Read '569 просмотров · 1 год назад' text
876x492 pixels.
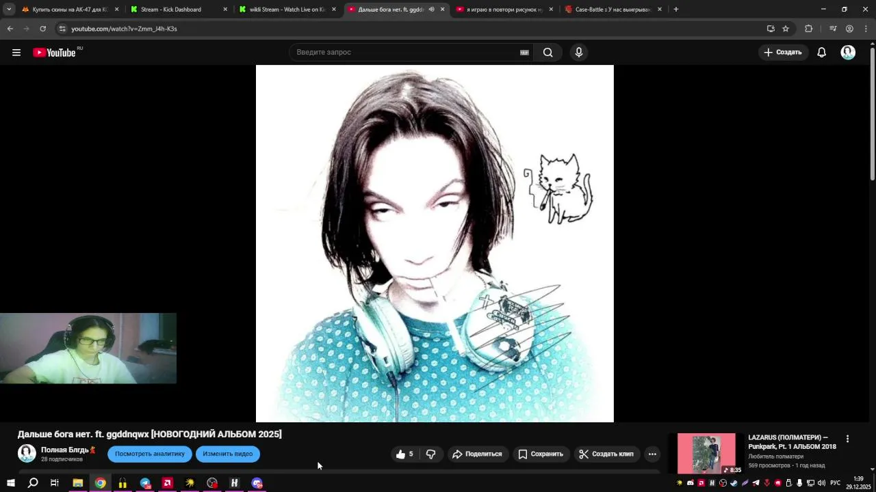(786, 466)
